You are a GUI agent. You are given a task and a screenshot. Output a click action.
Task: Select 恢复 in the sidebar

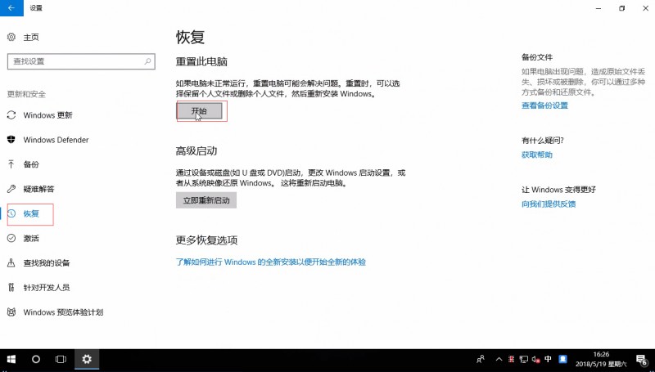(x=23, y=213)
